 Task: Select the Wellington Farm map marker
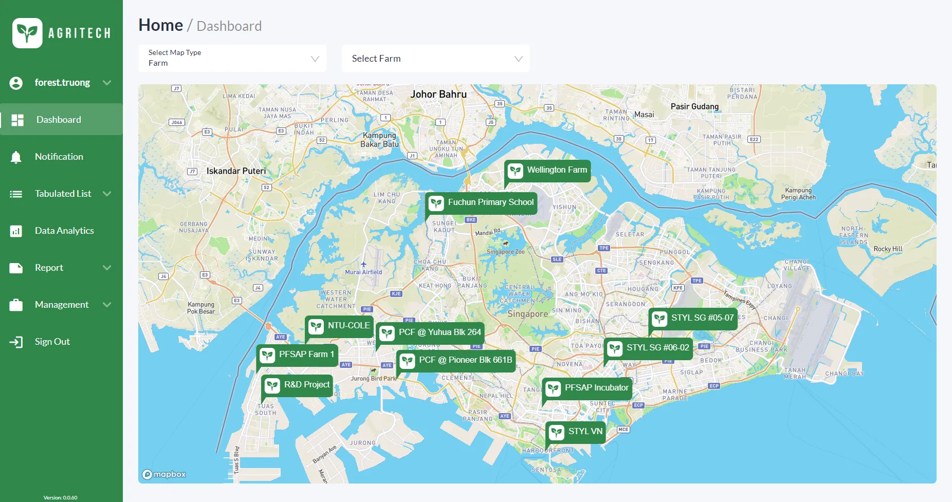547,171
